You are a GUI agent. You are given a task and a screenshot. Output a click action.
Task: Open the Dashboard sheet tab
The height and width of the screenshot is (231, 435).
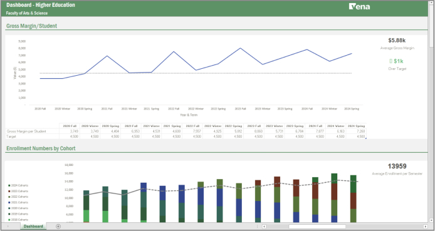pos(33,226)
